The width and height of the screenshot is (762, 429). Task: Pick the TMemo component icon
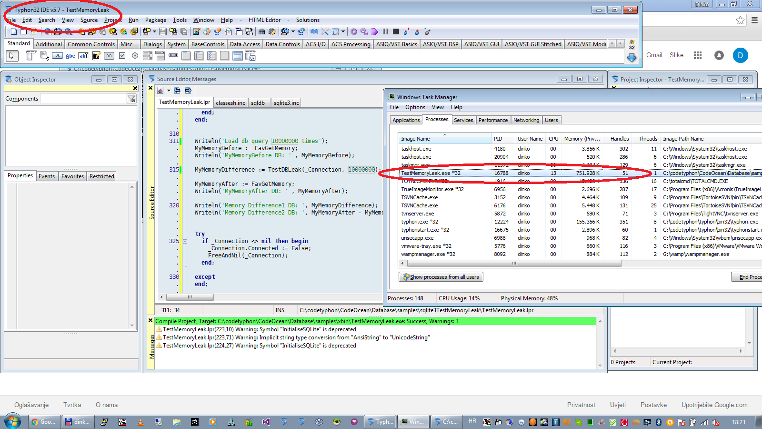tap(96, 56)
